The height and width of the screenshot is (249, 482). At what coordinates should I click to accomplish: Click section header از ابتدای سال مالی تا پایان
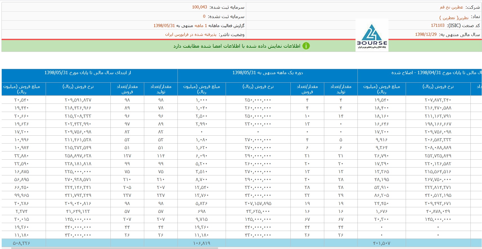88,73
